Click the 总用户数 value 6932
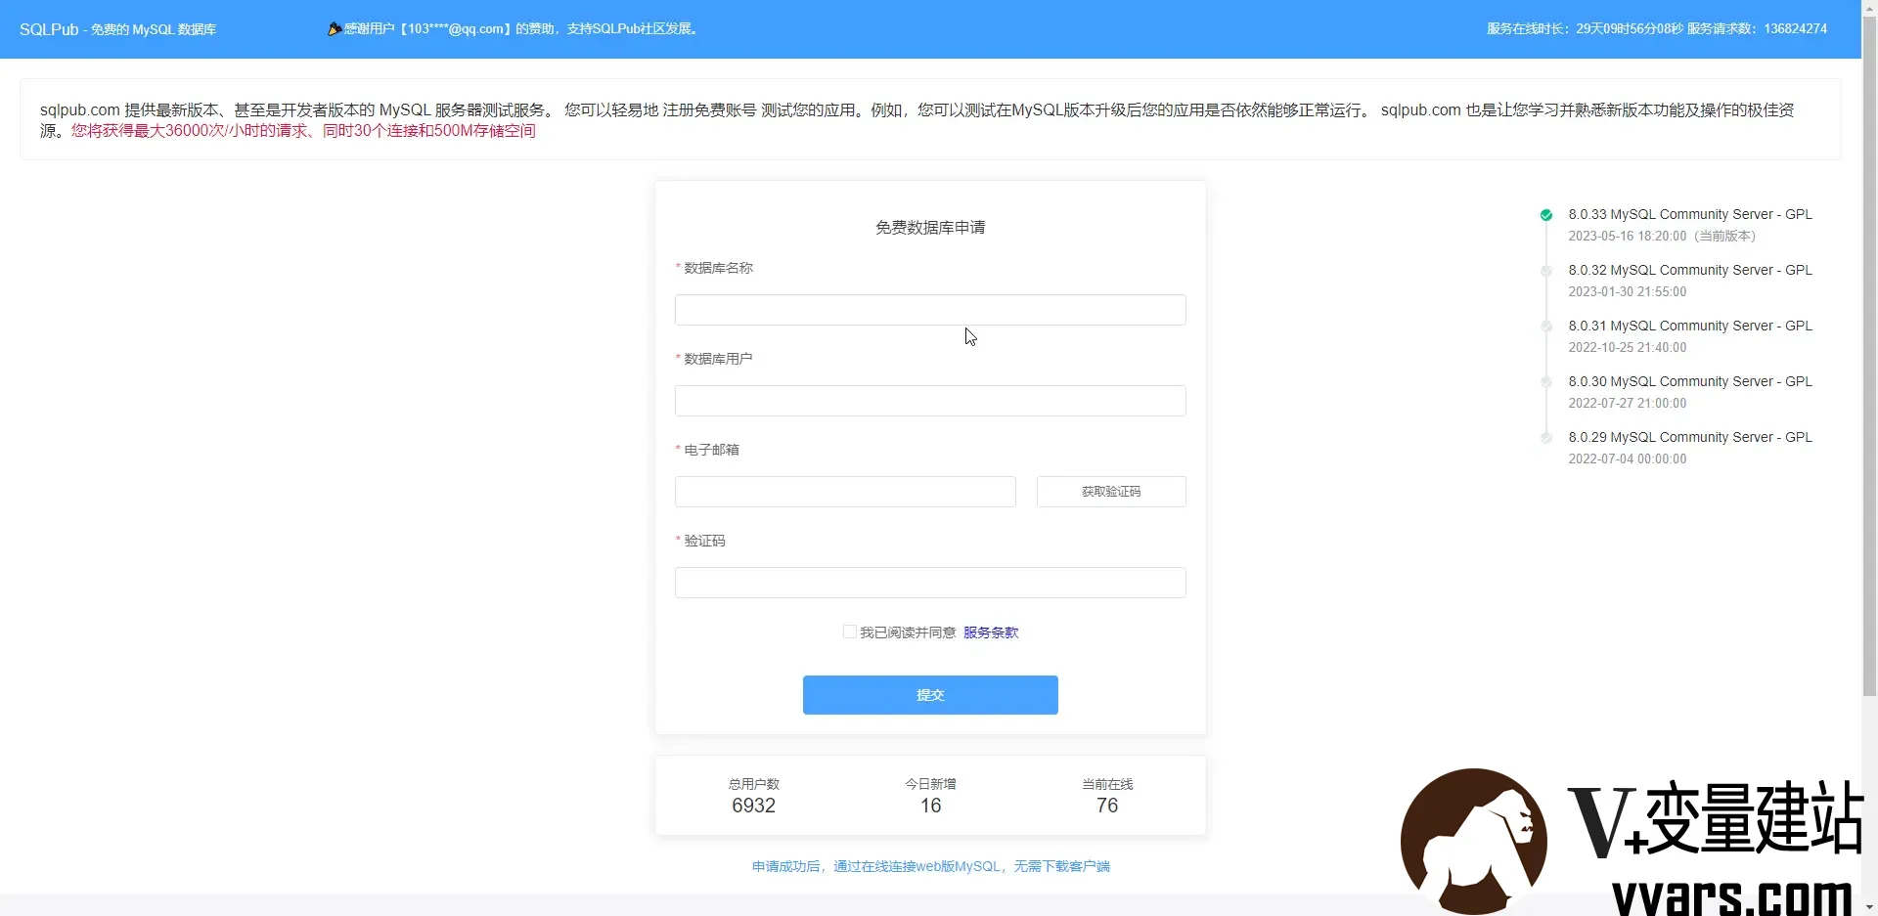The image size is (1878, 916). (x=753, y=806)
